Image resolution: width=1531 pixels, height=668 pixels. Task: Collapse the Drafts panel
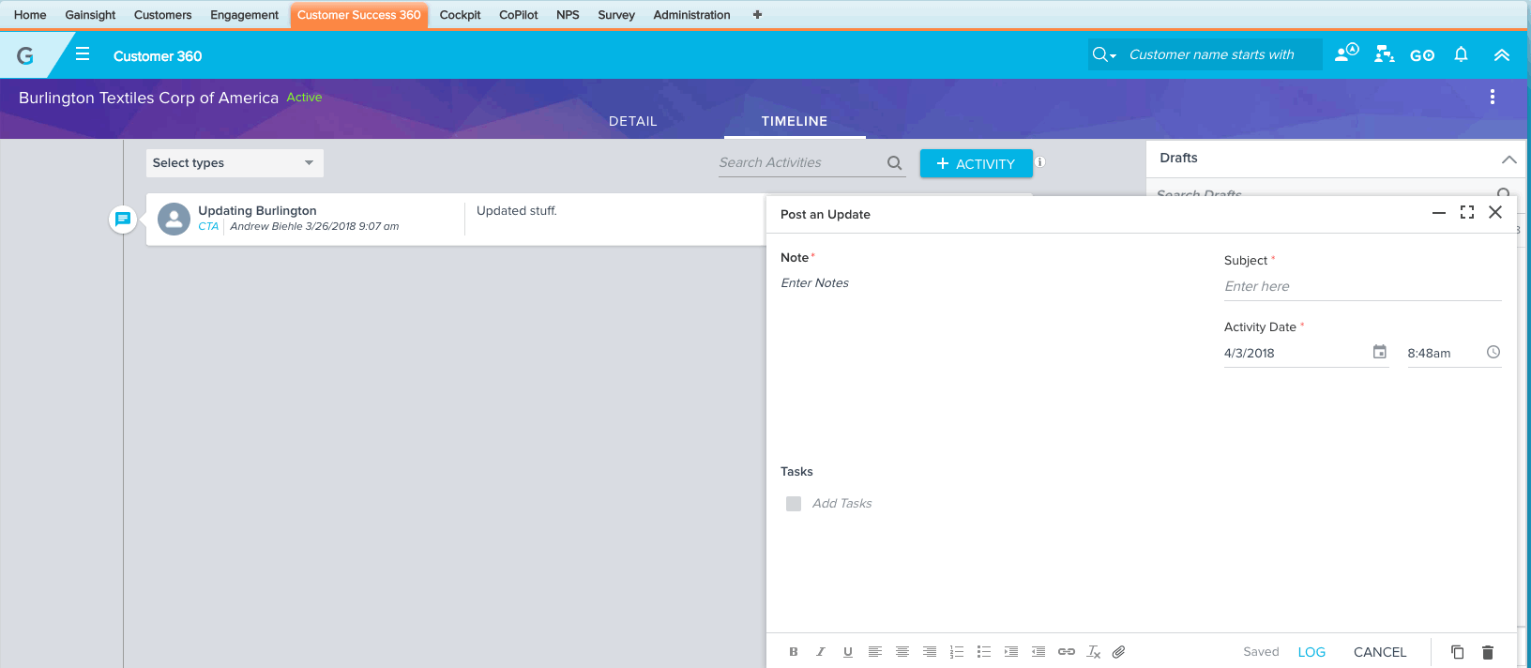(x=1508, y=159)
